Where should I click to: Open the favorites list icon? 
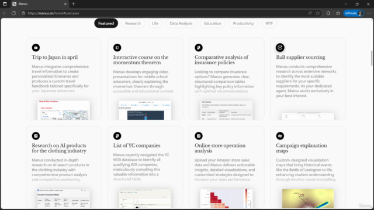point(338,13)
